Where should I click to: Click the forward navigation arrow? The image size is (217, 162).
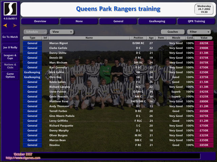(x=15, y=25)
